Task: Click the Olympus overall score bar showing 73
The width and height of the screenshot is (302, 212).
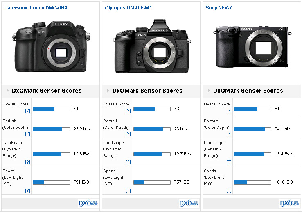Action: click(152, 109)
